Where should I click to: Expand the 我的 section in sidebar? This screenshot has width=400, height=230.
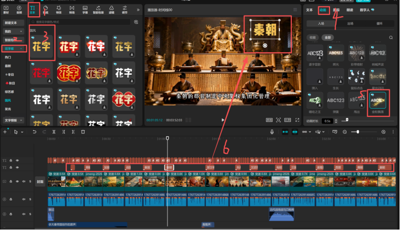pos(22,31)
